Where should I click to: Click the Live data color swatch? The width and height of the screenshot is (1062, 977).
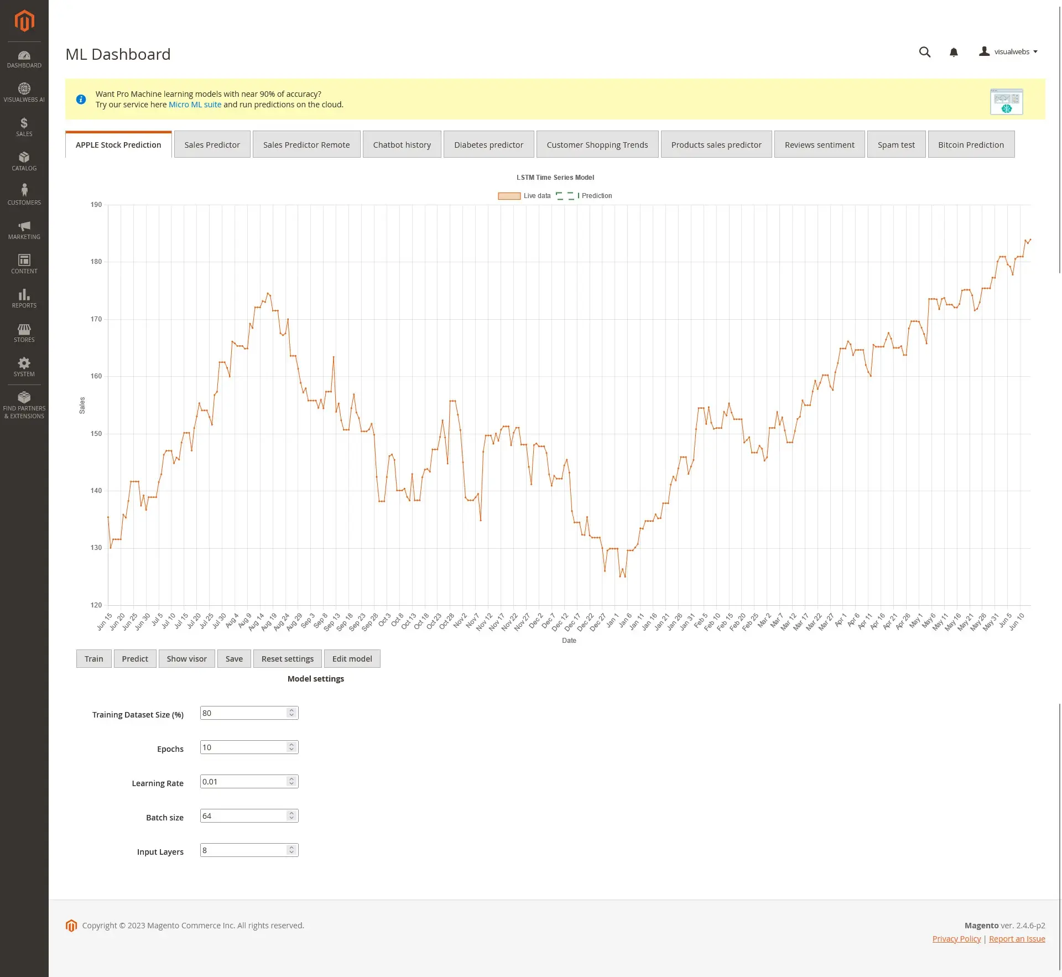point(509,196)
